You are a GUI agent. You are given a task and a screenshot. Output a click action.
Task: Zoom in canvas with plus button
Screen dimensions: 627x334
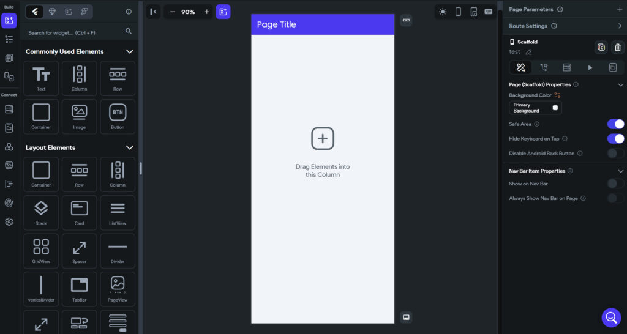pyautogui.click(x=207, y=12)
